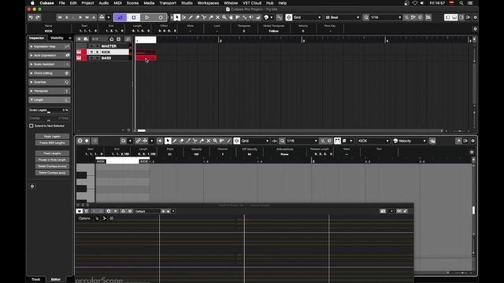Enable Extend to Next Selected checkbox
Screen dimensions: 504x283
pyautogui.click(x=31, y=126)
